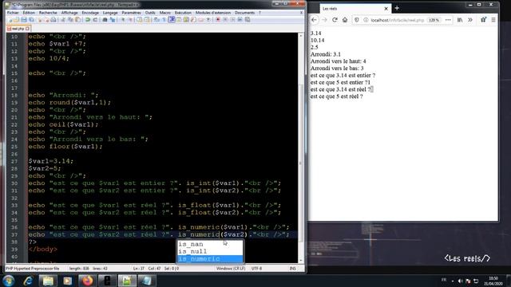Click INS indicator in status bar
This screenshot has width=511, height=287.
click(x=293, y=269)
